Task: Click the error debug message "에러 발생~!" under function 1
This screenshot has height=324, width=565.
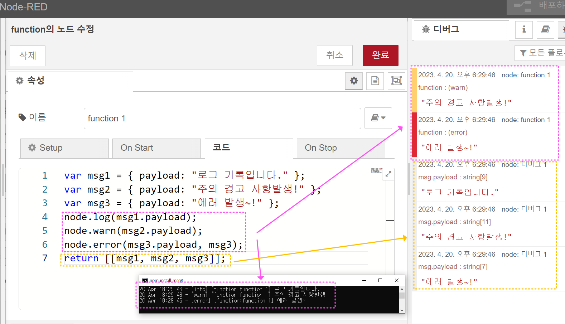Action: click(x=449, y=148)
